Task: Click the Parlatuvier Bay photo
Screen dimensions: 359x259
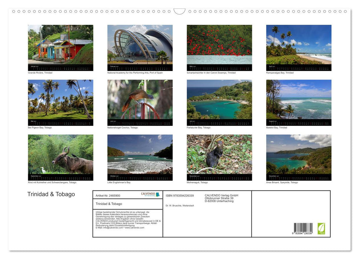Action: point(219,99)
